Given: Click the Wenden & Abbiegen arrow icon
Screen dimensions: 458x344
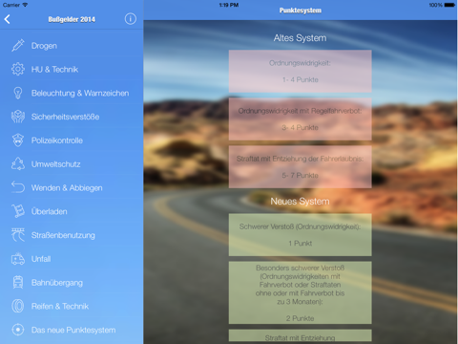Looking at the screenshot, I should pyautogui.click(x=18, y=187).
